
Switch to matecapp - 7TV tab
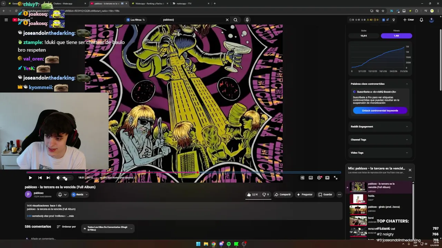191,3
